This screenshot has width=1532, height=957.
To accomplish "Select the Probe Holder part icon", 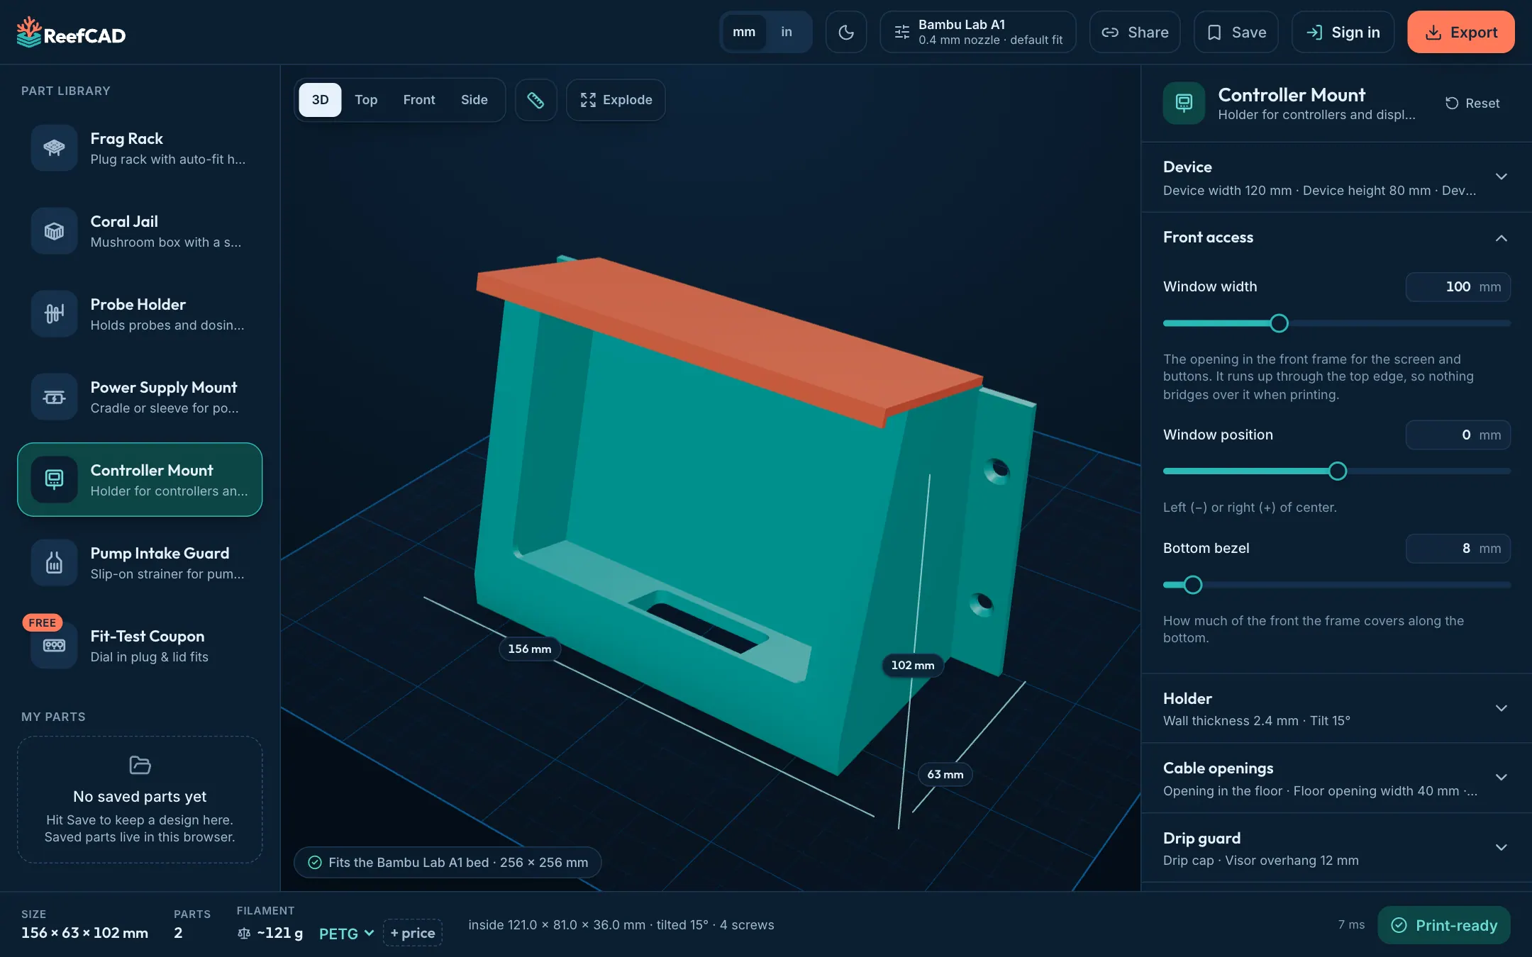I will (54, 313).
